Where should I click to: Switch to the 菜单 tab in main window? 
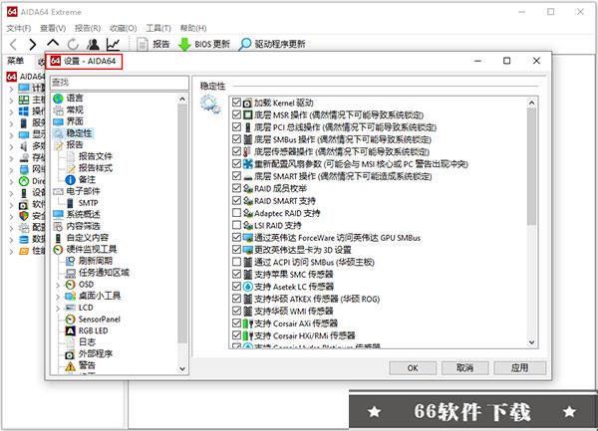point(16,61)
